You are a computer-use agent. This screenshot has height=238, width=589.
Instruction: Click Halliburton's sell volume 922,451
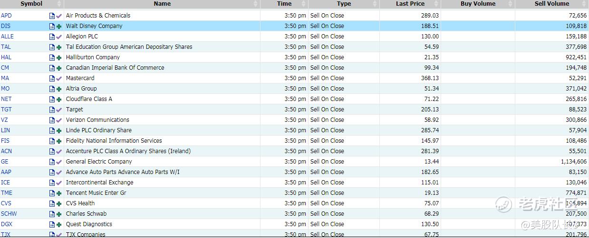(576, 57)
